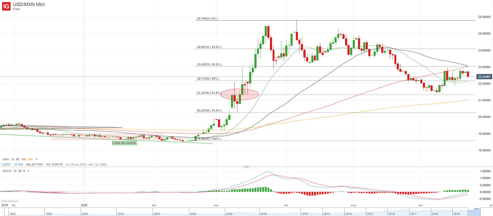The height and width of the screenshot is (216, 493).
Task: Click Fibonacci label 23.02676 (38.2%)
Action: click(209, 64)
